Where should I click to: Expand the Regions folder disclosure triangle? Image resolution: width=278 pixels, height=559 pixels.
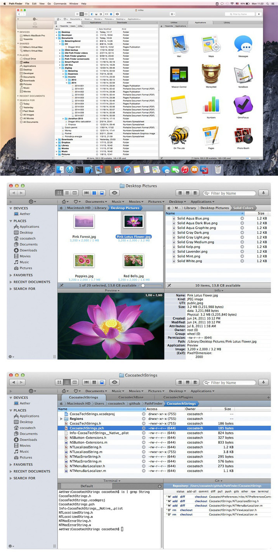pyautogui.click(x=61, y=419)
